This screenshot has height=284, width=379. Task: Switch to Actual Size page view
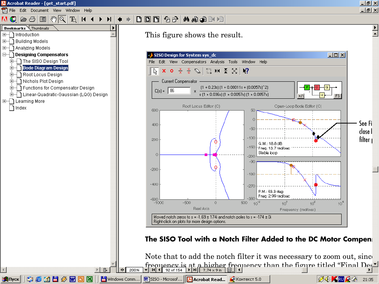coord(139,19)
